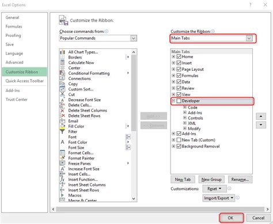Expand the Home tab tree node

click(x=173, y=56)
